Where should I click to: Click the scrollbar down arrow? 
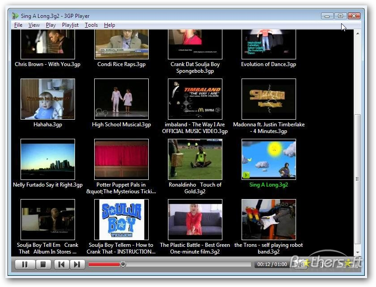(358, 253)
